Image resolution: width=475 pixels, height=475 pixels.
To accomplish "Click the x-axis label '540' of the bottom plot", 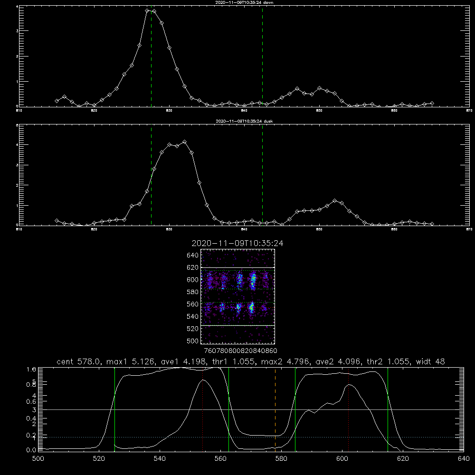I will tap(160, 459).
